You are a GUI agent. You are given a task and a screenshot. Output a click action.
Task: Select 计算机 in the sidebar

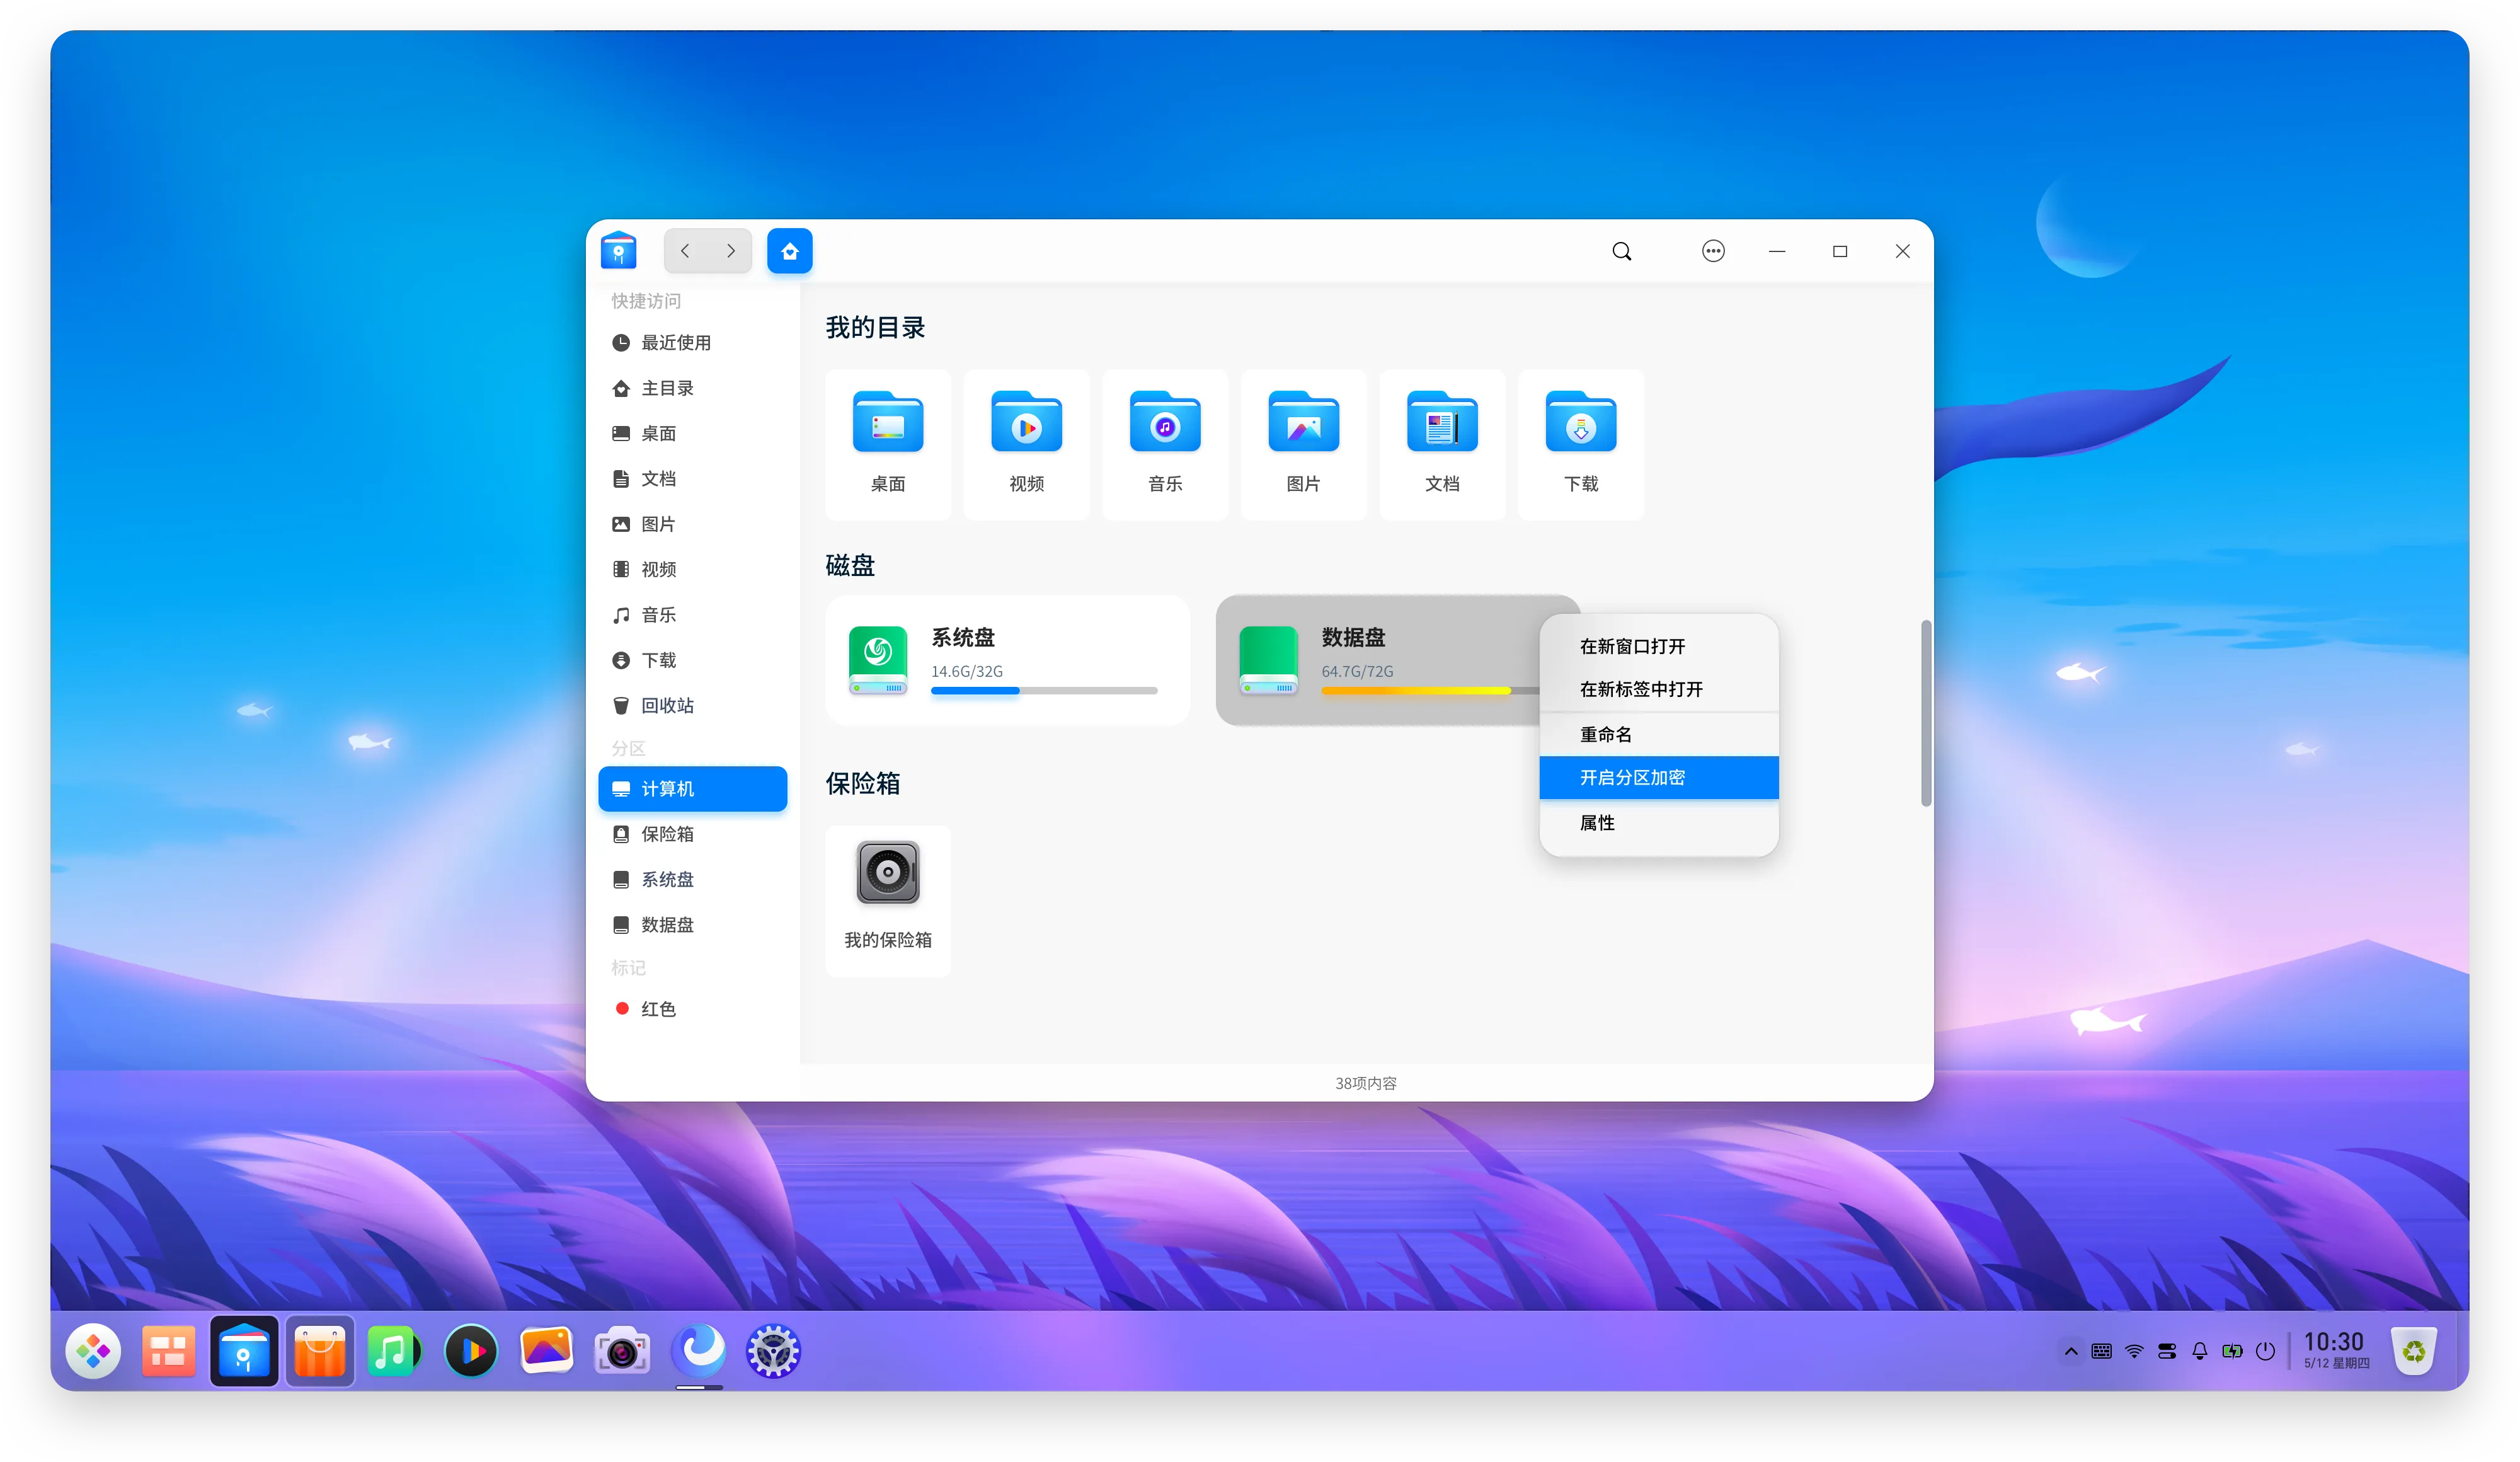coord(692,789)
